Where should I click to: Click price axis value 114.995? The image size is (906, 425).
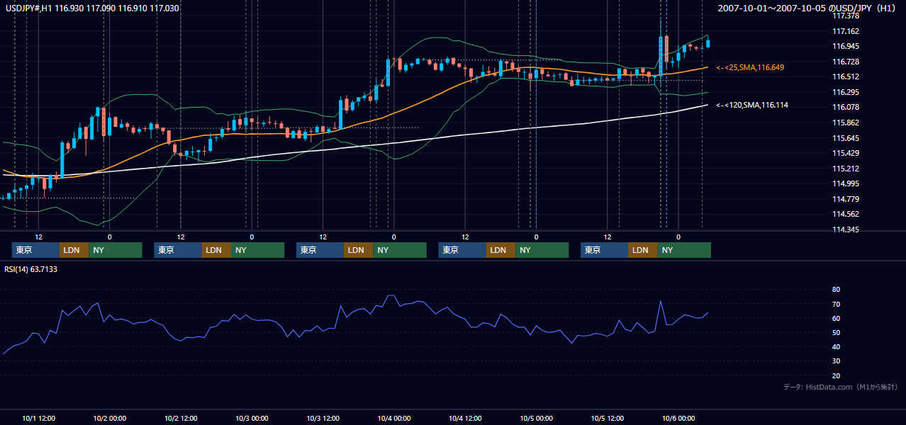click(845, 183)
